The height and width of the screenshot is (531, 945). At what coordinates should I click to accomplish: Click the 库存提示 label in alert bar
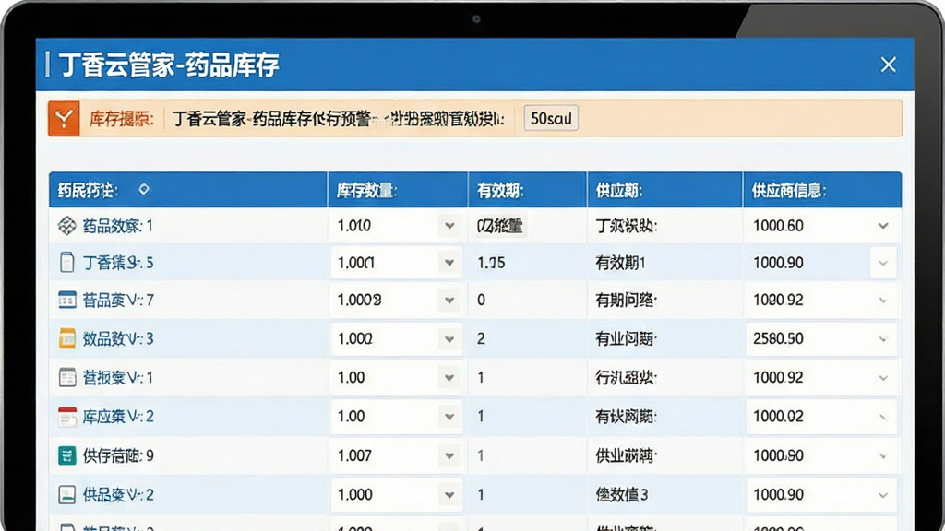coord(121,119)
